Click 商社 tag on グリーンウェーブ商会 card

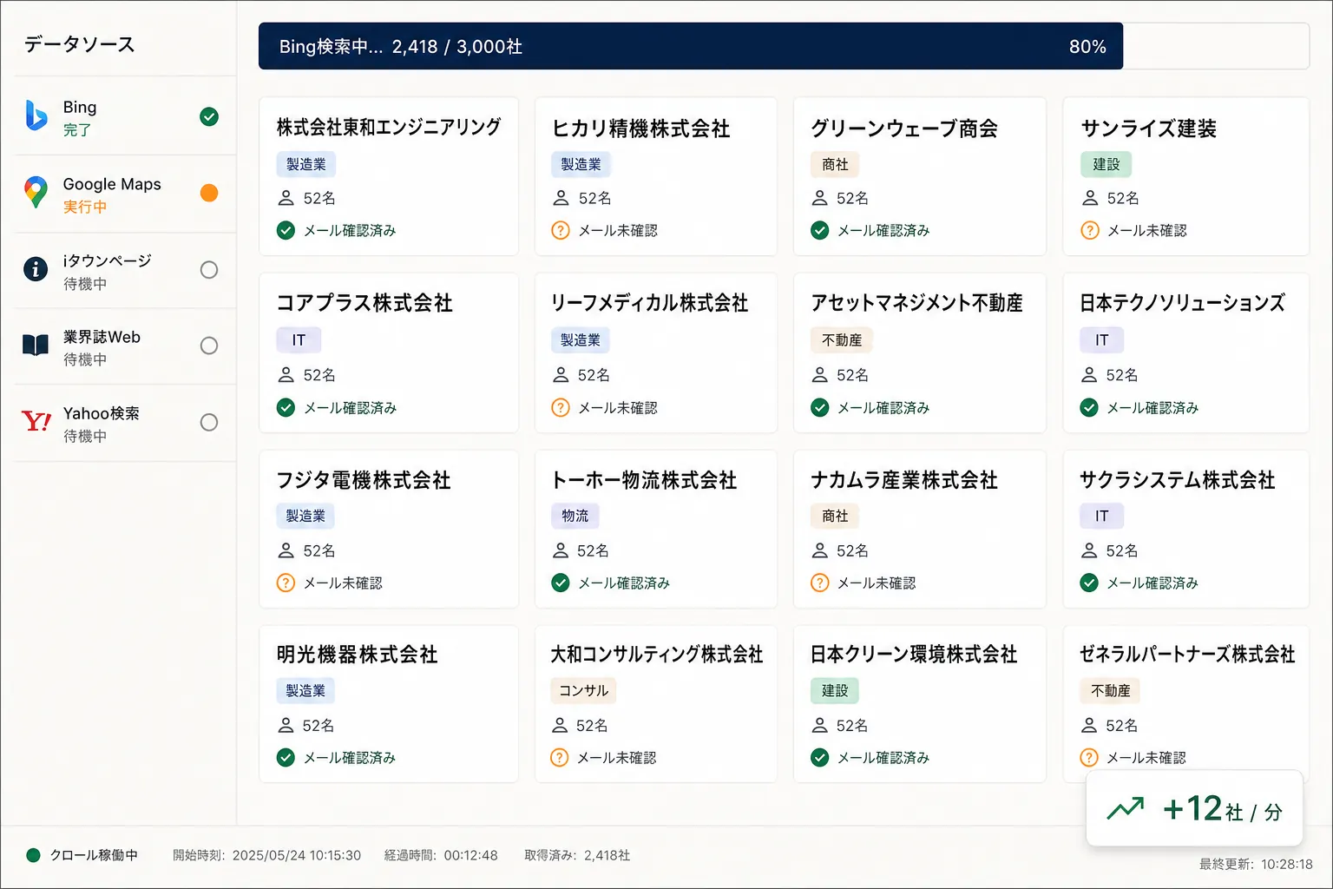[x=835, y=164]
